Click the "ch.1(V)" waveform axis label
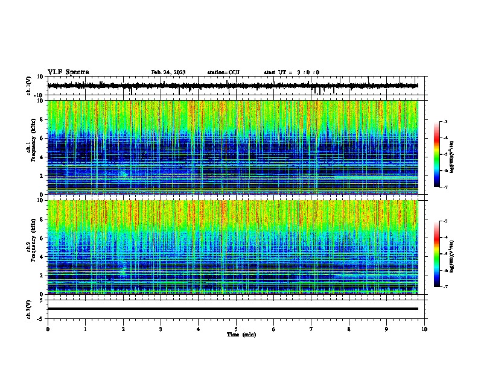 tap(29, 86)
